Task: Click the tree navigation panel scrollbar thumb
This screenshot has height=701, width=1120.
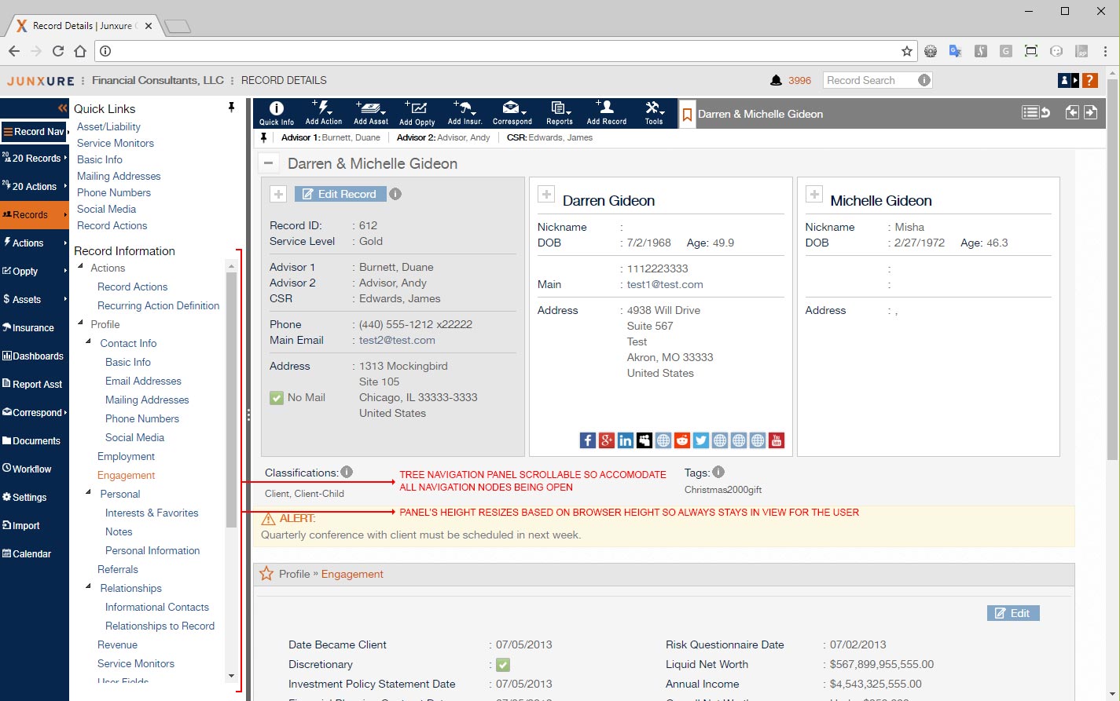Action: tap(231, 400)
